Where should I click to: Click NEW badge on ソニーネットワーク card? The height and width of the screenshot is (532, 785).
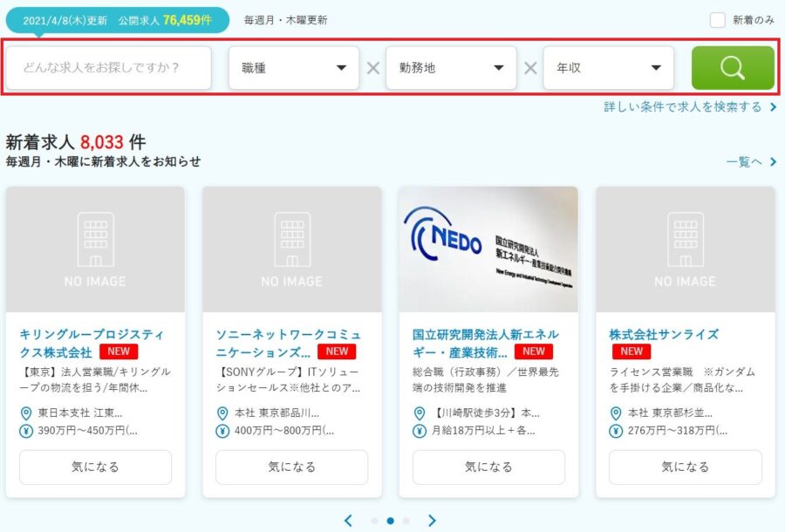pyautogui.click(x=337, y=351)
